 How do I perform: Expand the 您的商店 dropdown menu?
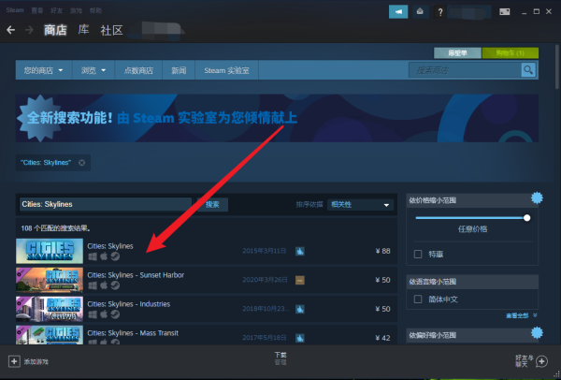click(x=43, y=70)
